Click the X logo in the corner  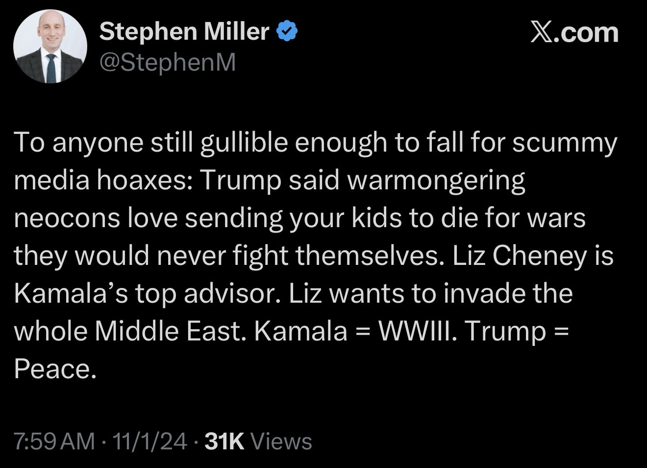[542, 32]
